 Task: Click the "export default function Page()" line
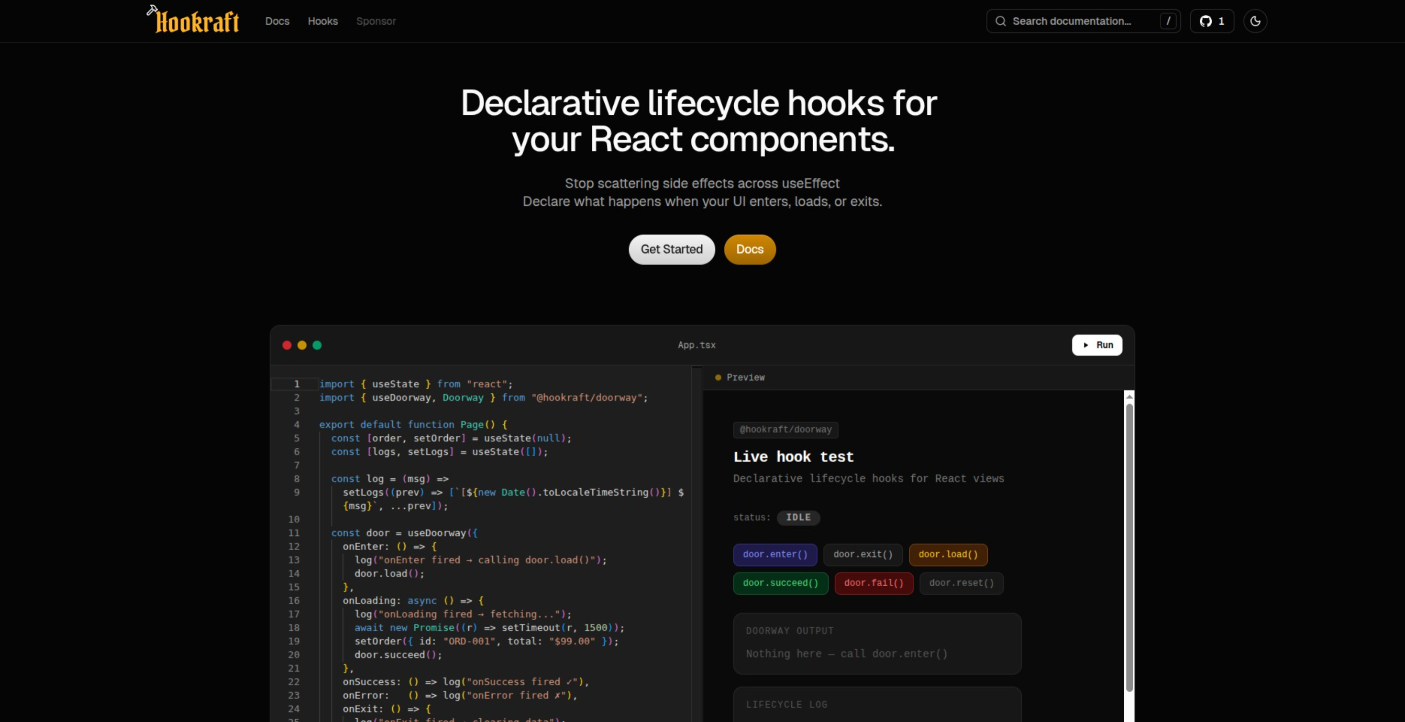pos(413,425)
